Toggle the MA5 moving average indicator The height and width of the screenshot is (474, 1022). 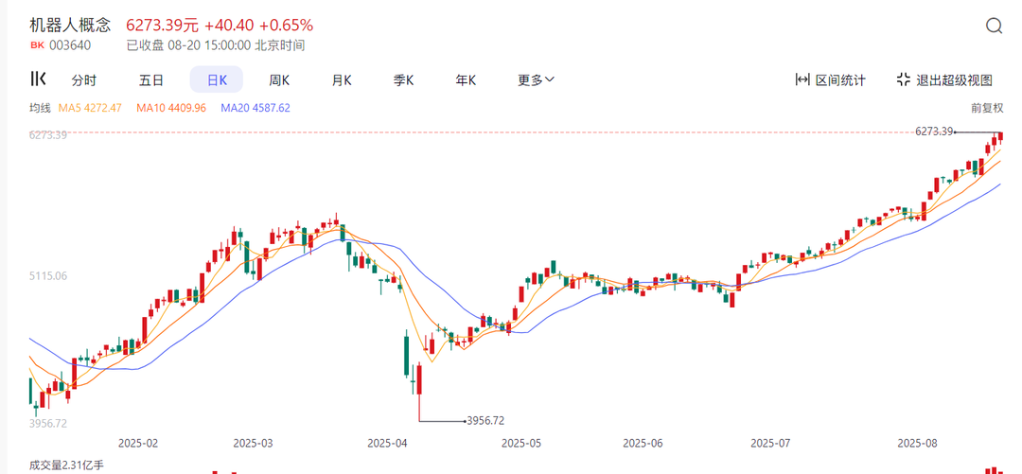point(90,108)
